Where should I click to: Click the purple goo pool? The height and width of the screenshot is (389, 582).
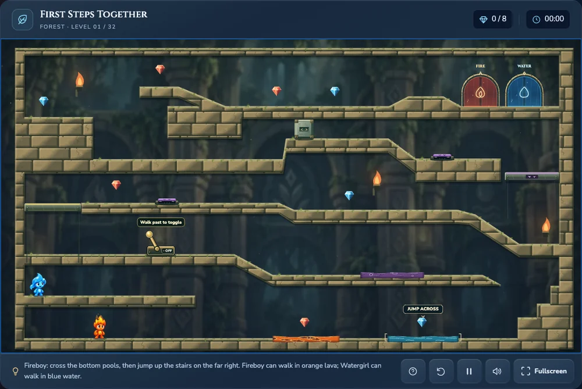pos(392,275)
